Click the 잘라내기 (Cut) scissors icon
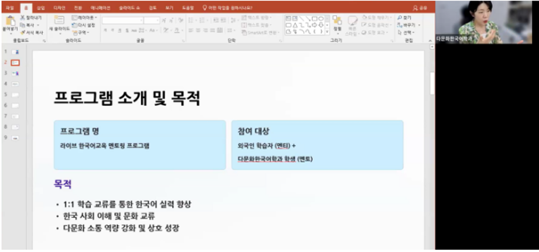 coord(23,18)
